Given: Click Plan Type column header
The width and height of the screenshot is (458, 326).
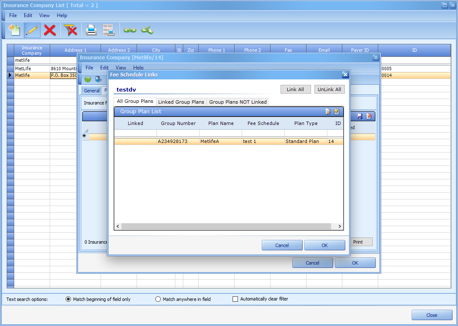Looking at the screenshot, I should [x=306, y=123].
